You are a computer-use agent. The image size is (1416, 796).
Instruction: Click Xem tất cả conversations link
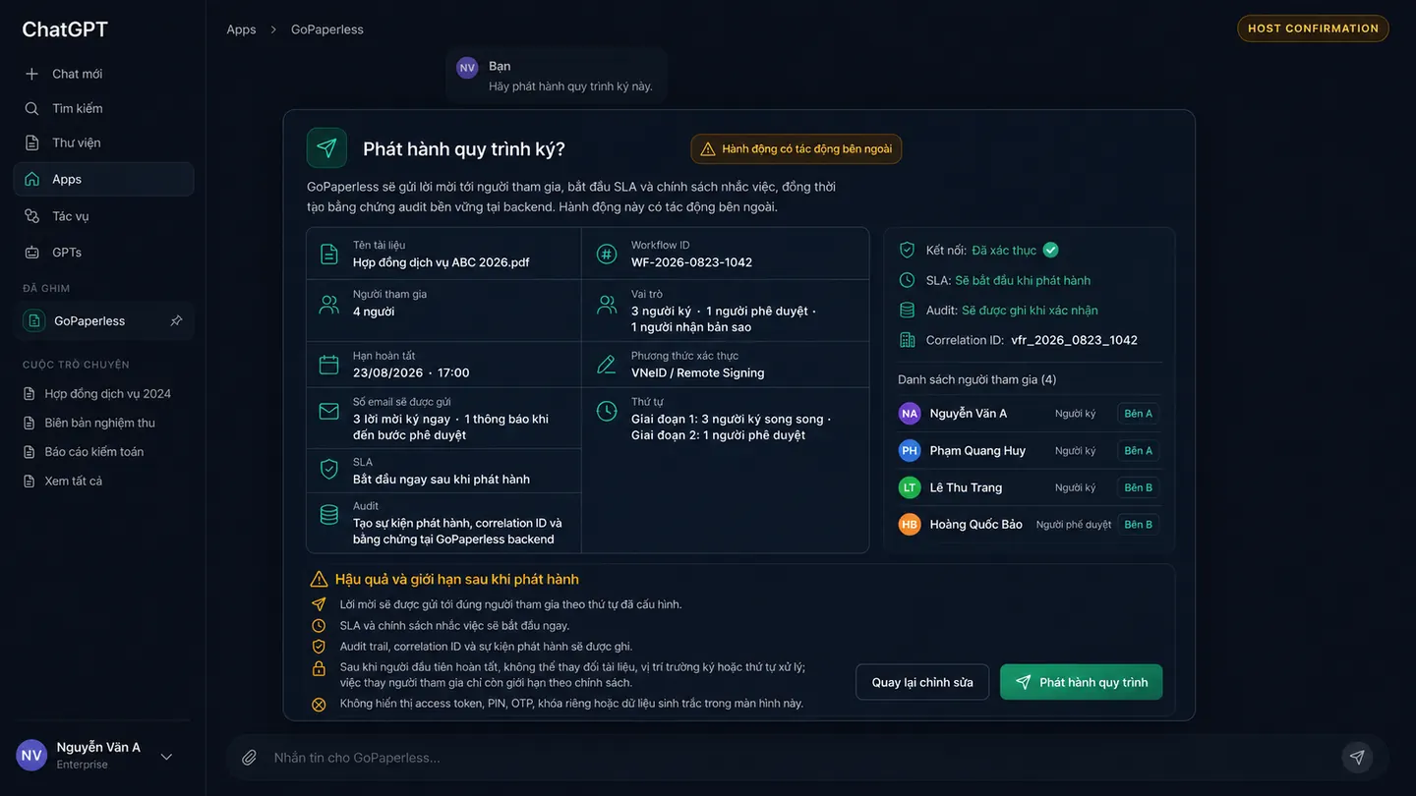coord(73,481)
